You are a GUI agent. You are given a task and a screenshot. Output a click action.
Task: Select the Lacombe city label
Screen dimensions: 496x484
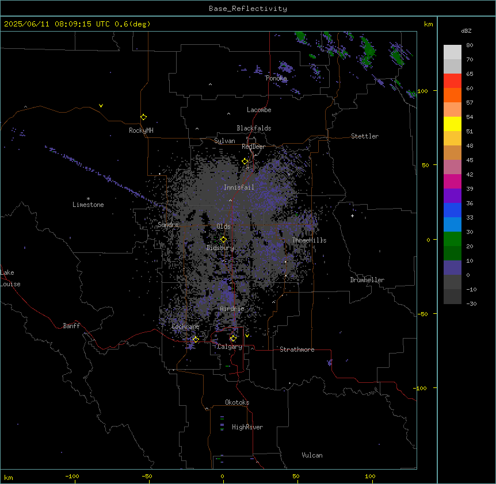(259, 110)
